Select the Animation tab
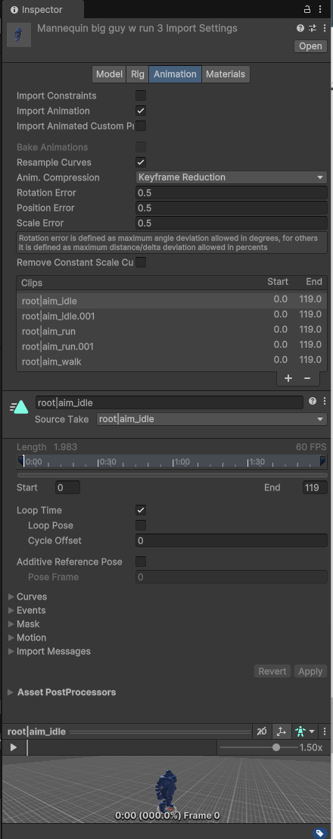This screenshot has height=839, width=333. point(175,74)
